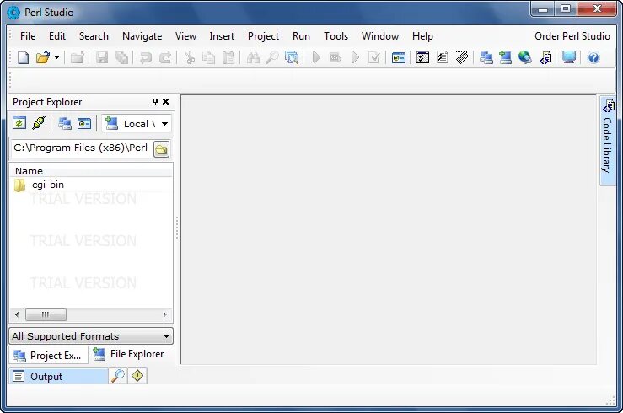The width and height of the screenshot is (623, 413).
Task: Switch to the File Explorer tab
Action: tap(128, 354)
